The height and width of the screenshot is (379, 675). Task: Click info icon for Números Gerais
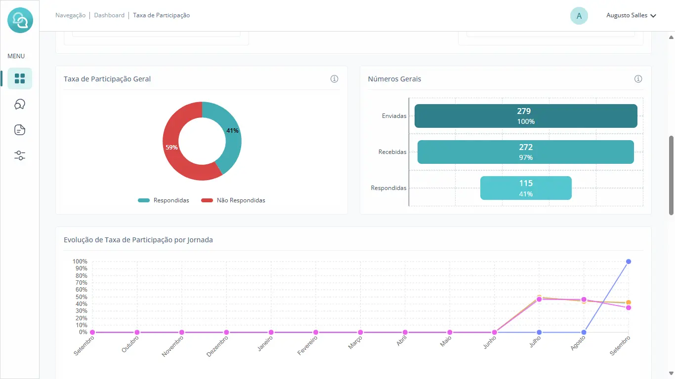638,79
